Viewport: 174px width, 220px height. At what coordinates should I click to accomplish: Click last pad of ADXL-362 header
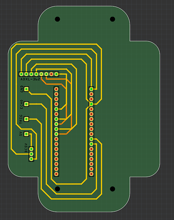click(57, 74)
